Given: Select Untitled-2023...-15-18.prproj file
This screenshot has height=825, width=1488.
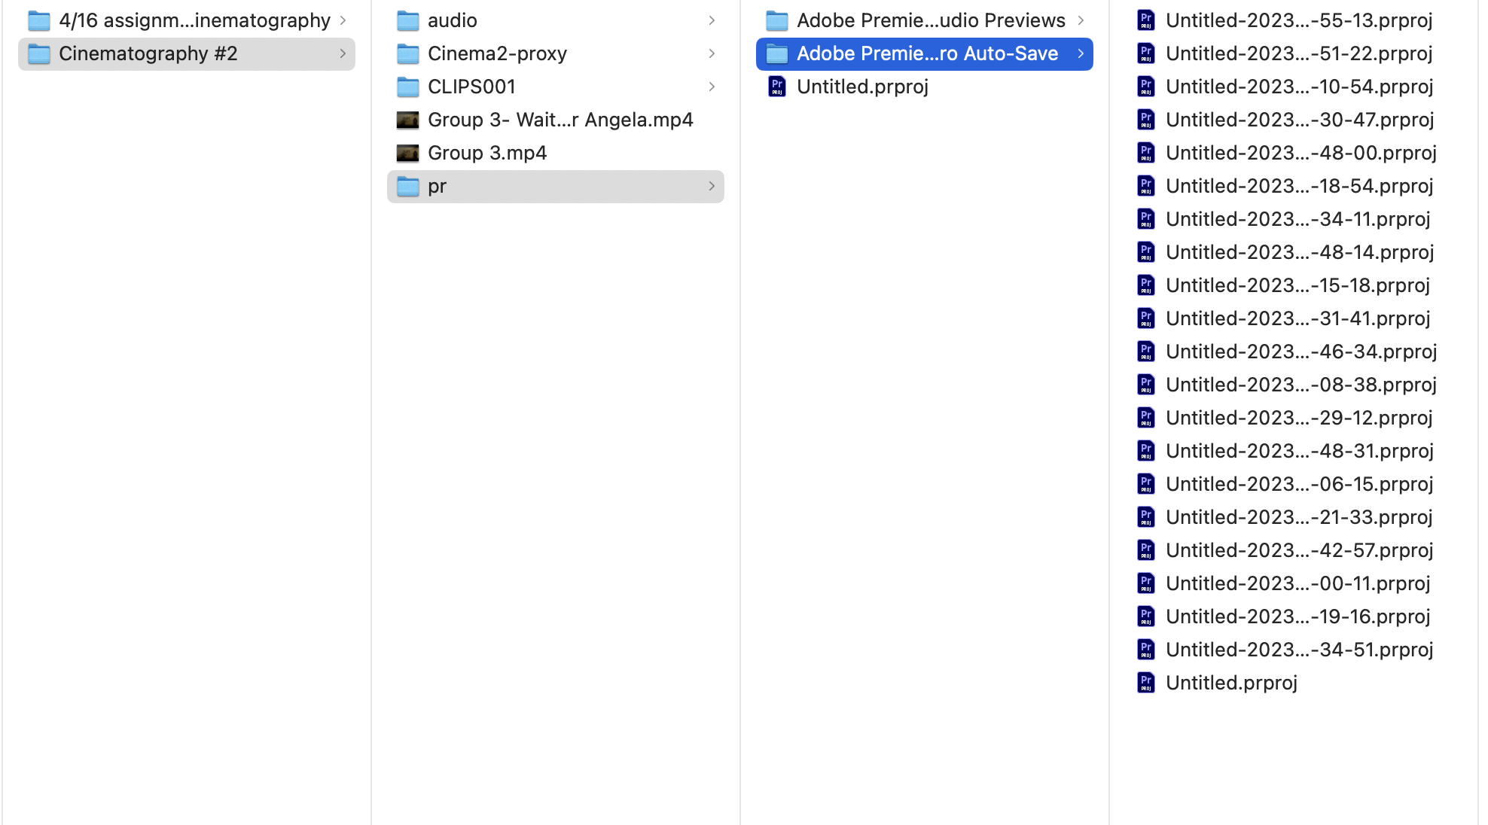Looking at the screenshot, I should pyautogui.click(x=1299, y=285).
